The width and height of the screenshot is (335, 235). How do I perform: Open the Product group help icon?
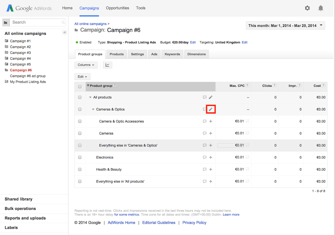point(115,85)
